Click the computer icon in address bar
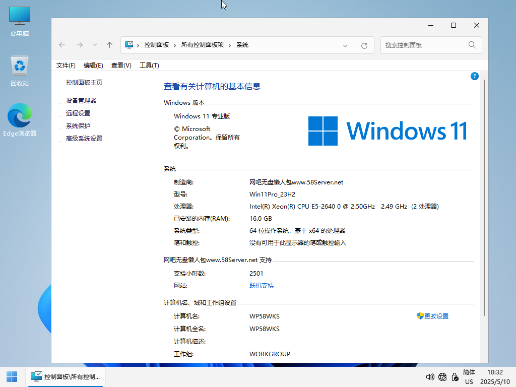516x387 pixels. pyautogui.click(x=129, y=45)
